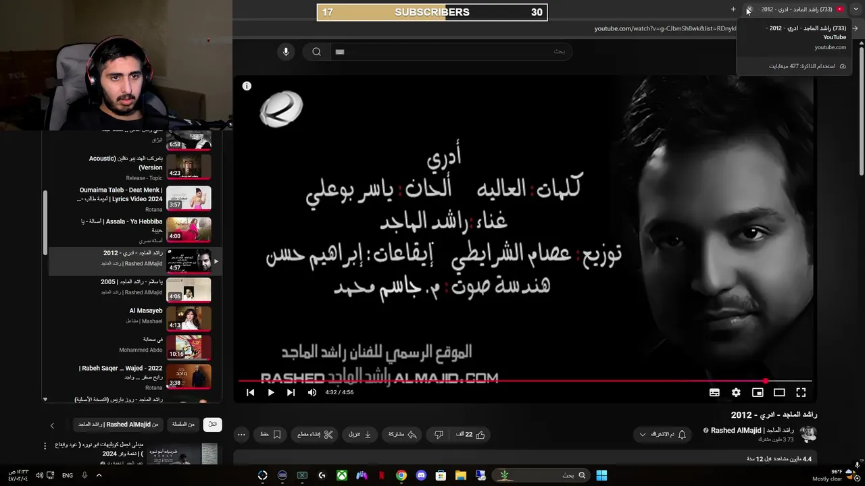865x486 pixels.
Task: Select the 'من Rashed AlMajid' filter chip
Action: [x=118, y=425]
